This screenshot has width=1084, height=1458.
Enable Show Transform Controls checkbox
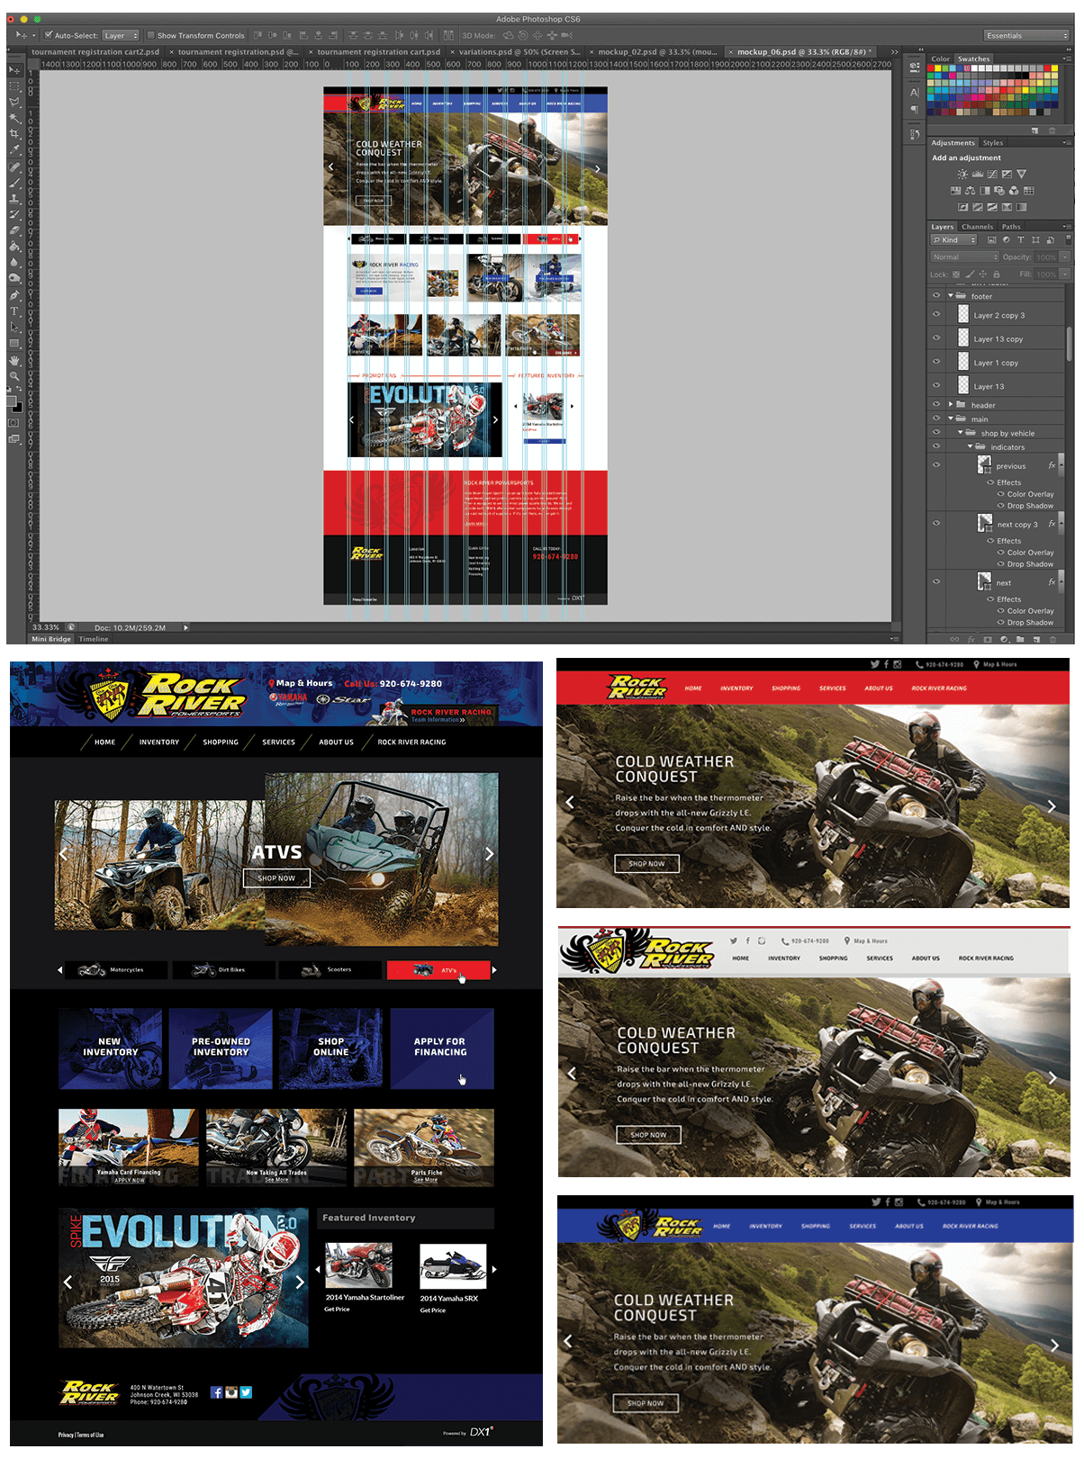point(151,35)
